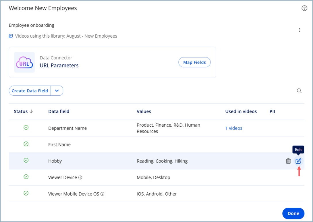Click the PII column header

(272, 111)
